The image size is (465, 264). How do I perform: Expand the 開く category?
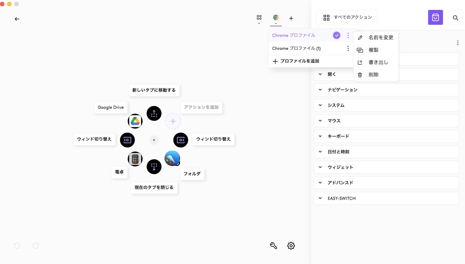(x=386, y=74)
